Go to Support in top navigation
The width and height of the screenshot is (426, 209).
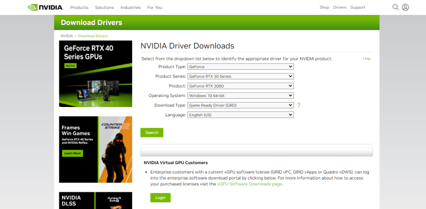click(358, 8)
